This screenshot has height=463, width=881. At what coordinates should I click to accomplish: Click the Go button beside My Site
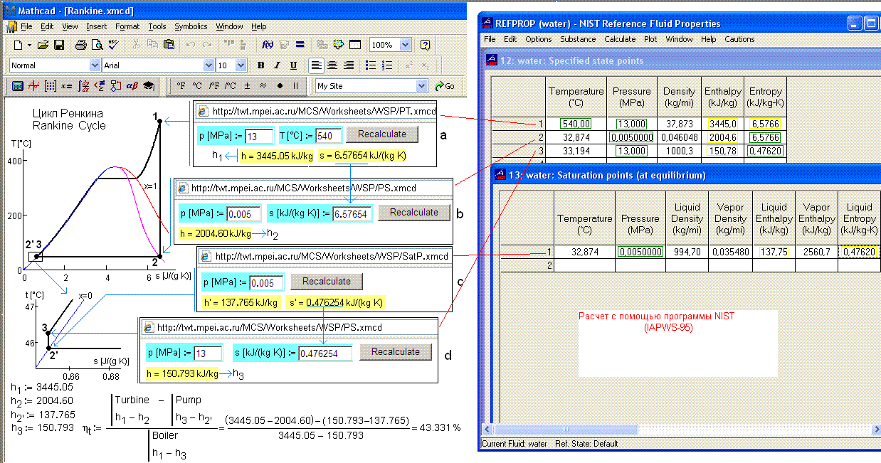[x=445, y=86]
